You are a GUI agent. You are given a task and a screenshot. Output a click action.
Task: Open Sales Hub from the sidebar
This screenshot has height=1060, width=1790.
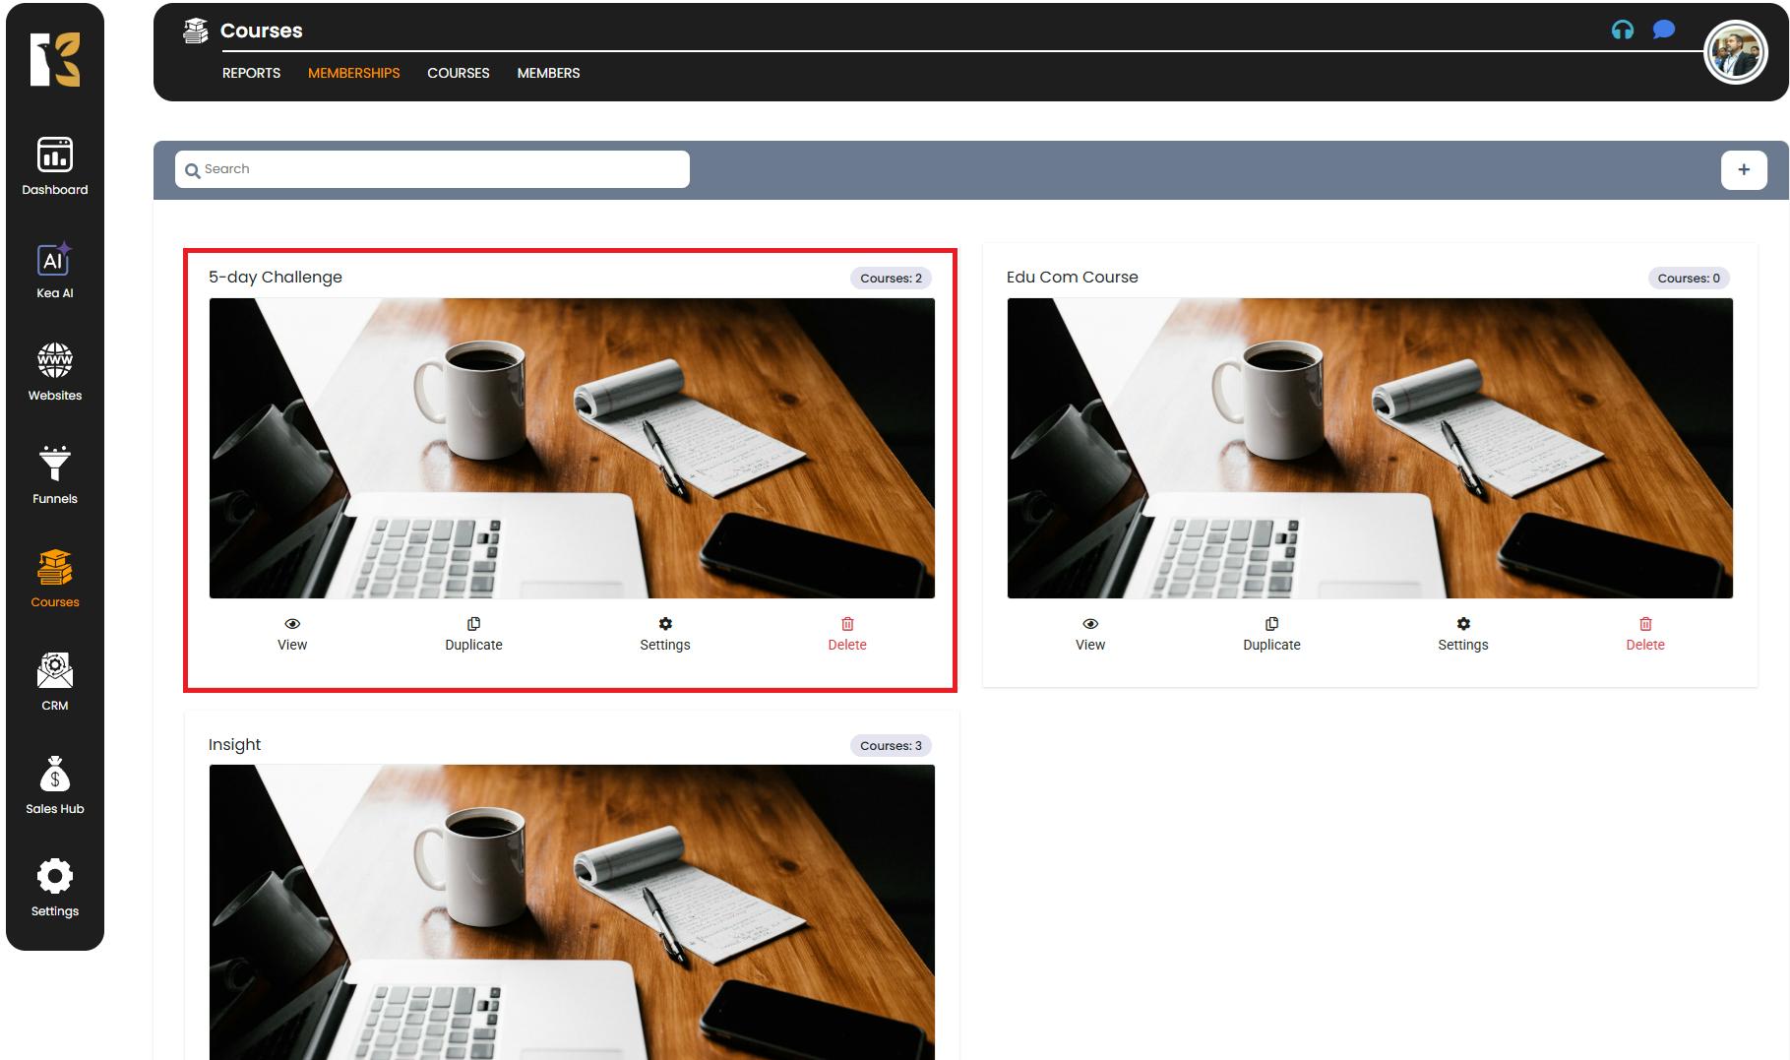point(55,784)
